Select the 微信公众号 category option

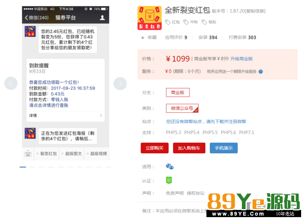point(182,108)
